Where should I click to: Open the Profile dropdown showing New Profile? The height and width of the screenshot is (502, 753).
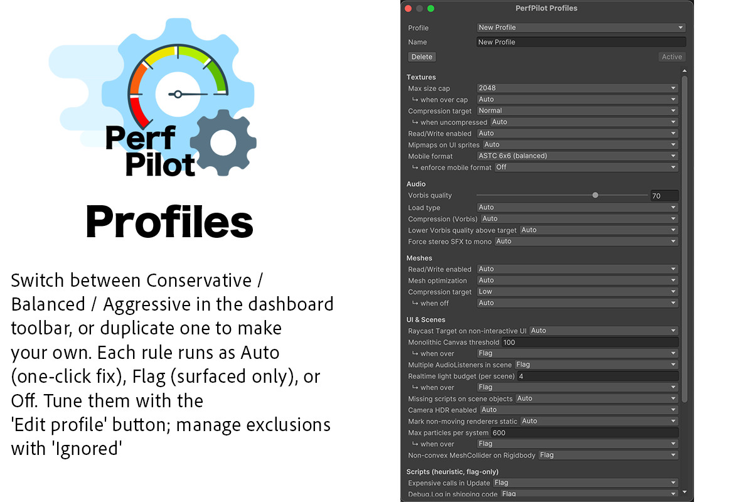coord(581,28)
